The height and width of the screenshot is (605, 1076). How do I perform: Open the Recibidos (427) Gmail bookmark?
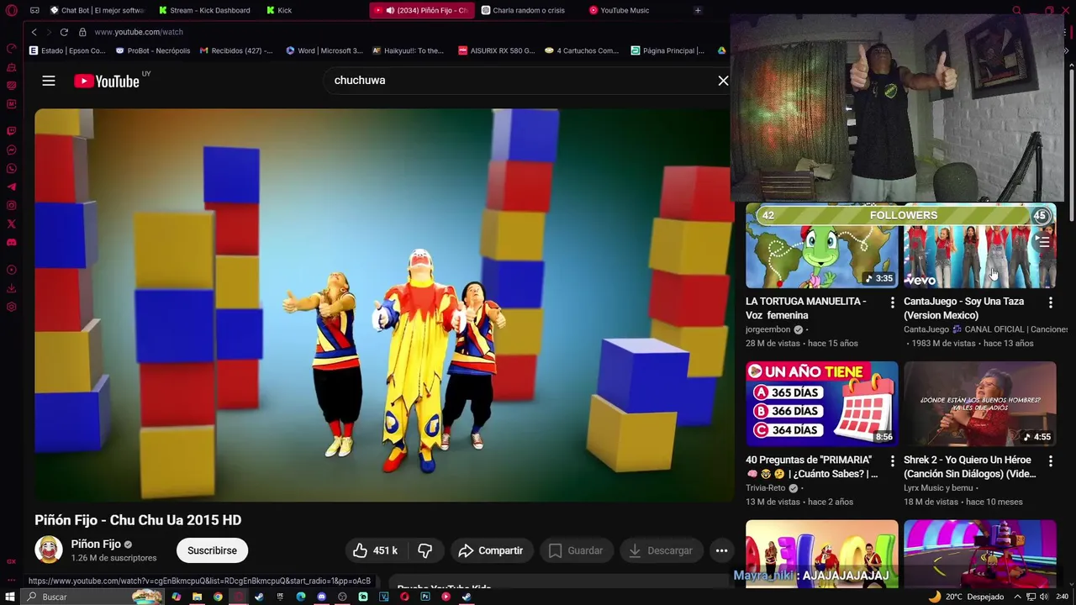pos(236,50)
